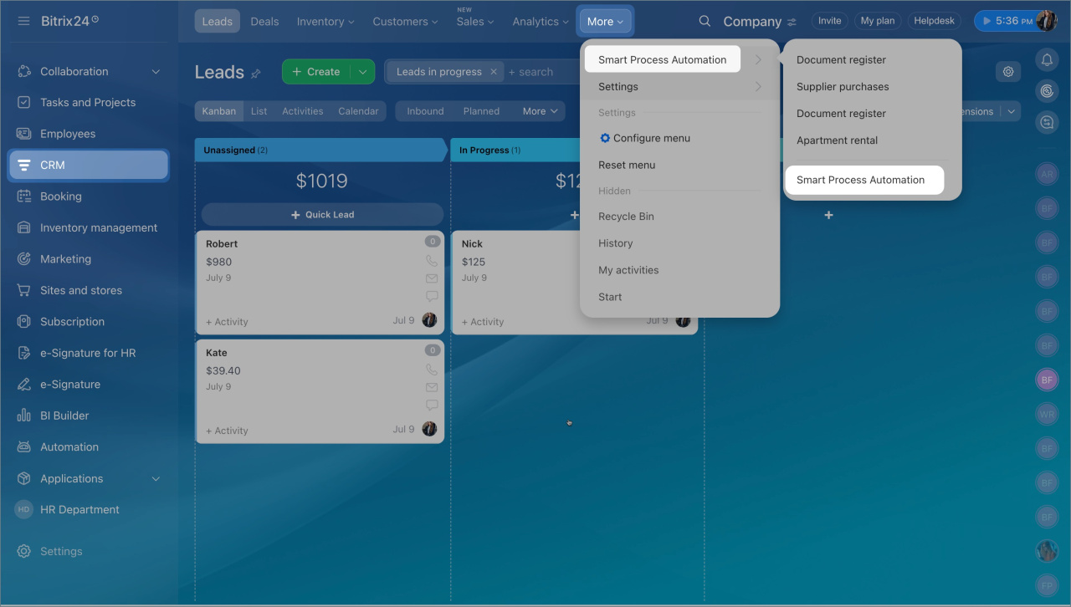
Task: Open notifications via the bell icon
Action: point(1047,59)
